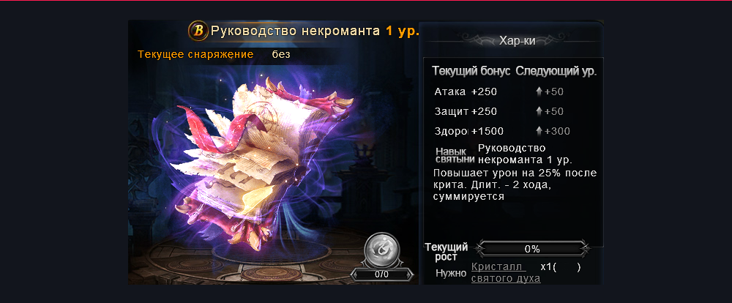Open the Кристалл святого духа link

point(506,273)
